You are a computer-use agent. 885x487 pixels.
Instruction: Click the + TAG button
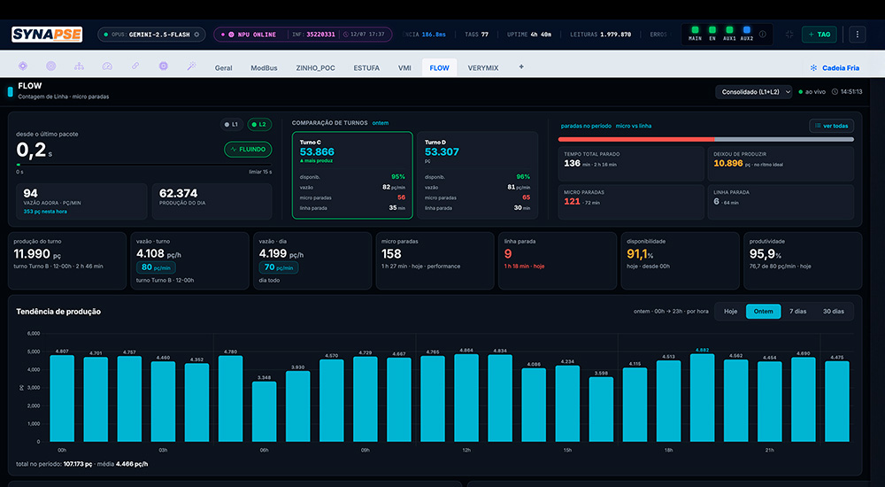click(x=819, y=35)
